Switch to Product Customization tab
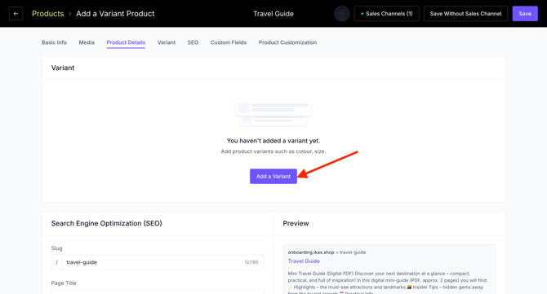This screenshot has height=294, width=547. click(288, 42)
